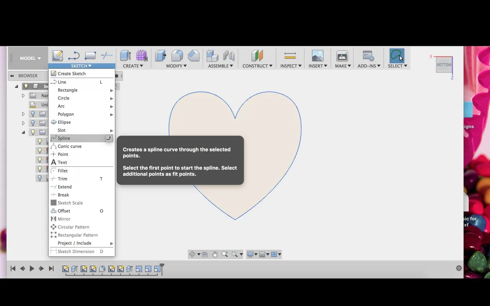Toggle root component lightbulb visibility
Image resolution: width=490 pixels, height=306 pixels.
tap(26, 86)
